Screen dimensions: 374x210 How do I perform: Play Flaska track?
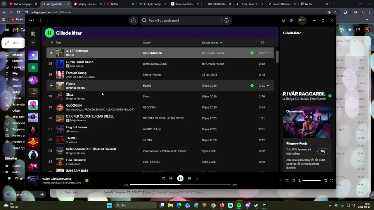coord(51,85)
